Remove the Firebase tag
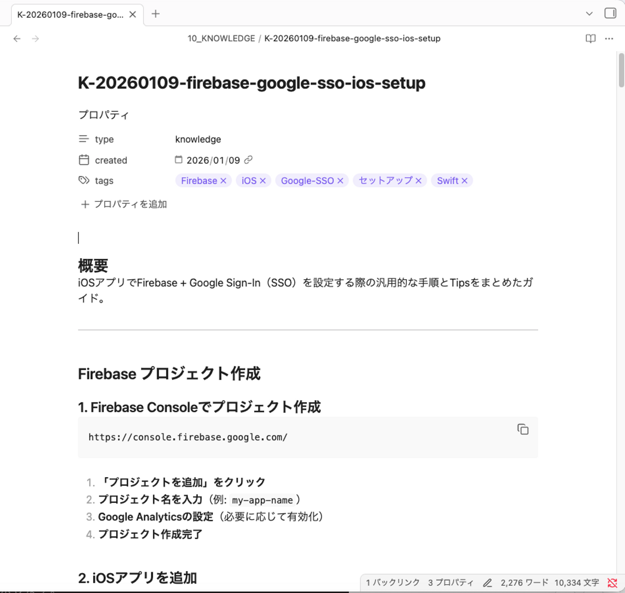 (x=224, y=181)
